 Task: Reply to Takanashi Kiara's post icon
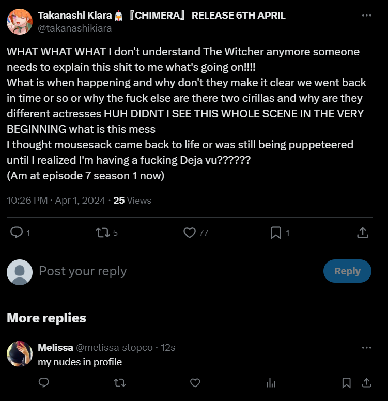(x=17, y=233)
